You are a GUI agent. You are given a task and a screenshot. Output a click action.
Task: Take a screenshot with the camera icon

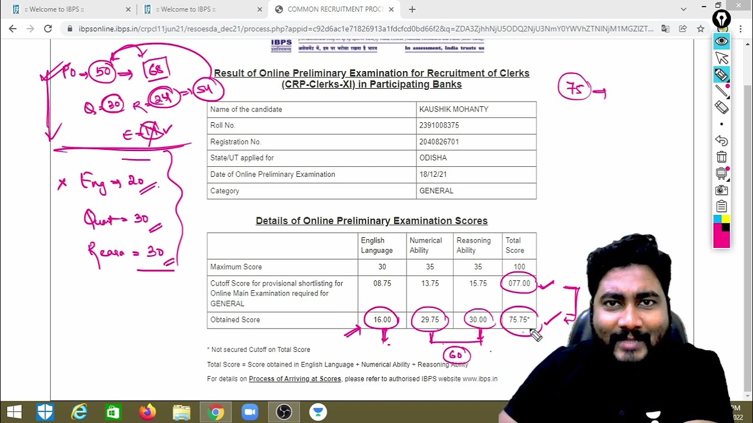pos(721,190)
